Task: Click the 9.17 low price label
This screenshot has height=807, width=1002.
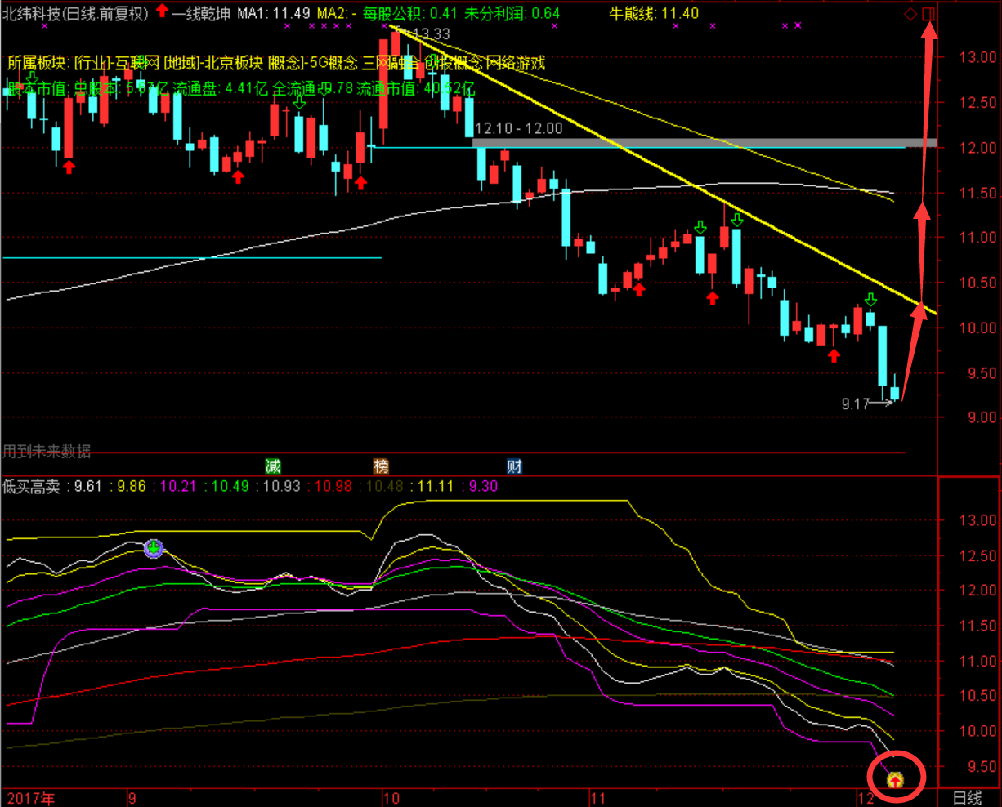Action: pyautogui.click(x=855, y=403)
